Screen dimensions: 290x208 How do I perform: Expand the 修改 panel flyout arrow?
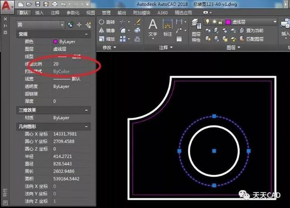(115, 47)
